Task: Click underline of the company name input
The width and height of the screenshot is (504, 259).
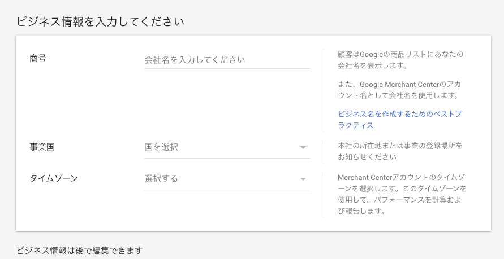Action: (226, 69)
